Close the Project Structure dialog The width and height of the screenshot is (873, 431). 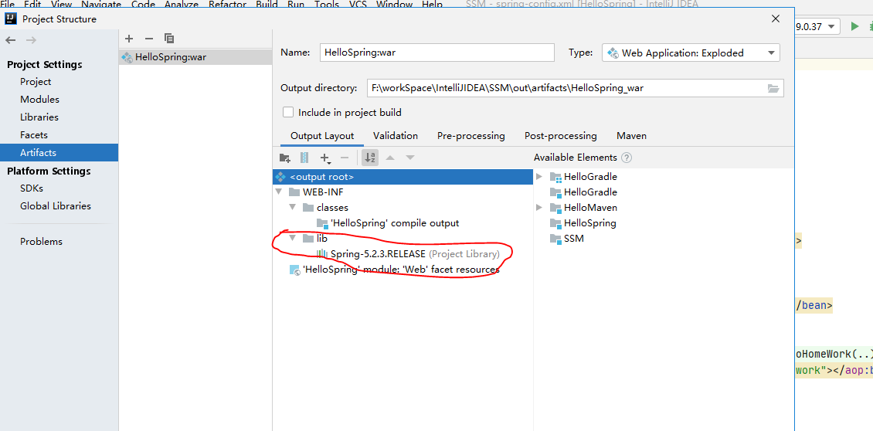click(x=776, y=19)
